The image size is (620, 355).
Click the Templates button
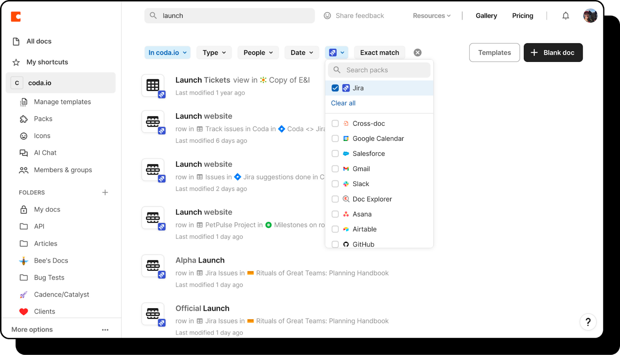click(x=494, y=53)
